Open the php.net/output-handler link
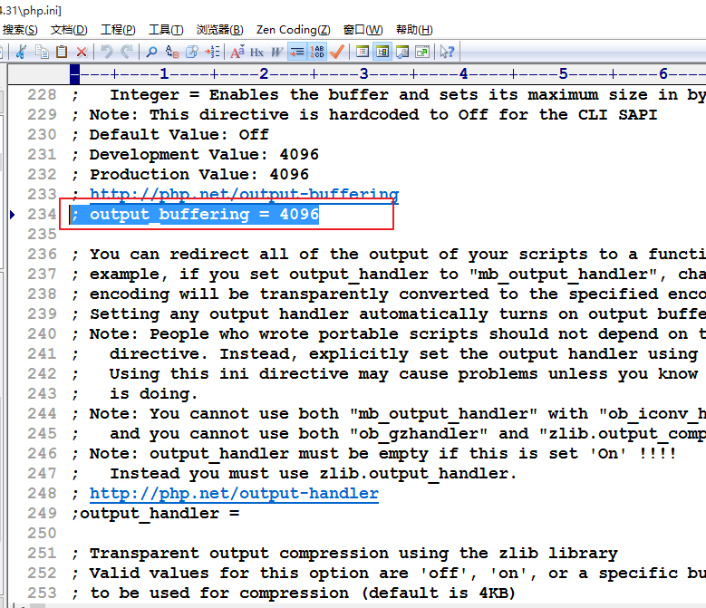706x608 pixels. pyautogui.click(x=234, y=493)
